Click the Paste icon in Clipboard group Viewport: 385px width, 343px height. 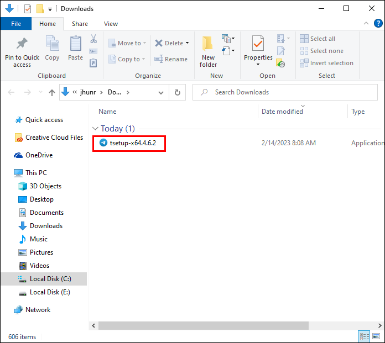click(x=75, y=44)
